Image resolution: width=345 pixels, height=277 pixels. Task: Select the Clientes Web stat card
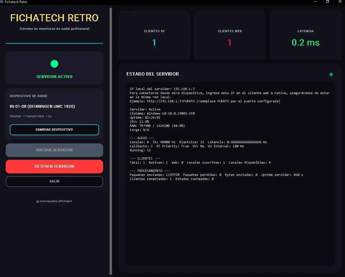click(x=230, y=35)
